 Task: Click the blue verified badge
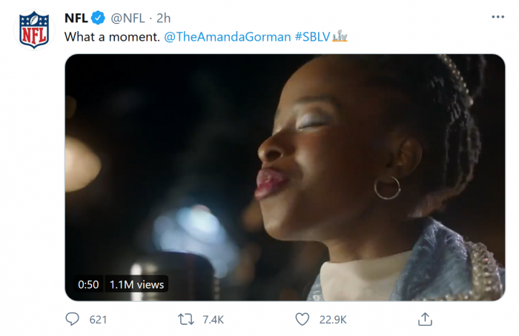click(99, 18)
